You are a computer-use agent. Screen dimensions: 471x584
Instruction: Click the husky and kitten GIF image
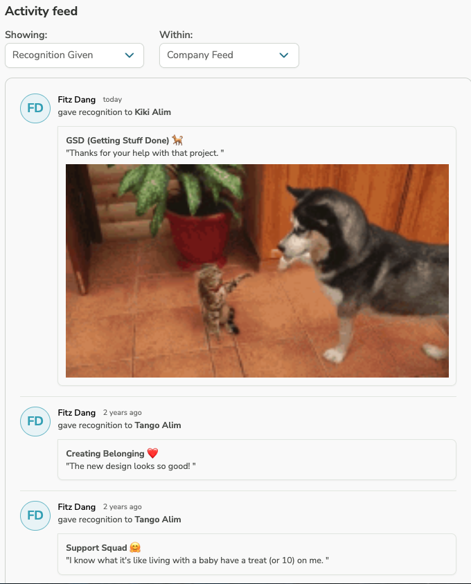coord(257,271)
